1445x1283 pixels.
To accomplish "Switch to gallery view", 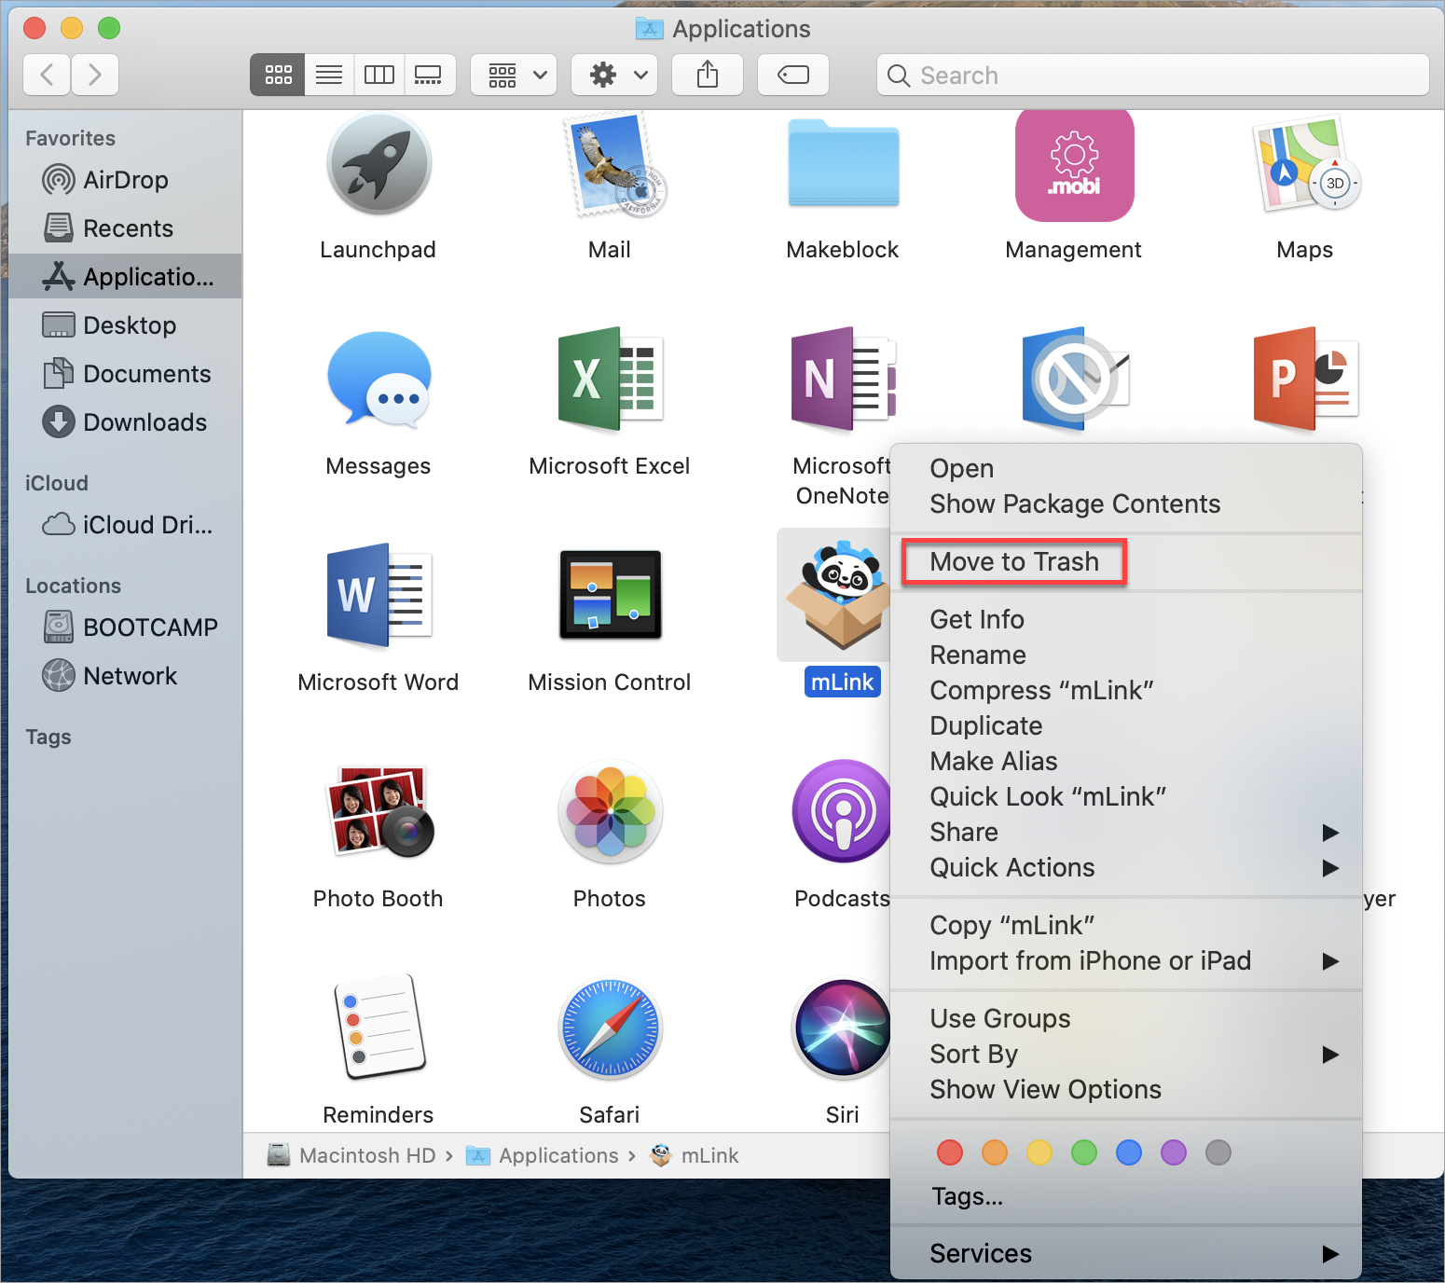I will [429, 75].
